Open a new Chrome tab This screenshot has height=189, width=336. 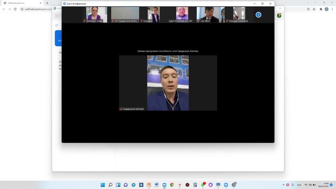tap(47, 3)
